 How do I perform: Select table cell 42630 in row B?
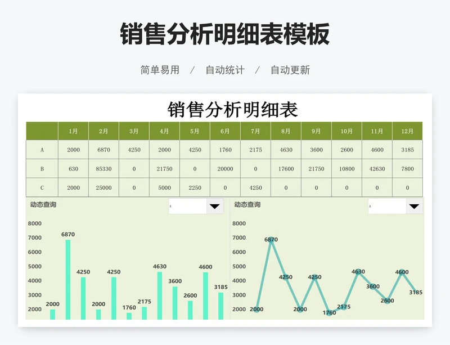point(377,169)
